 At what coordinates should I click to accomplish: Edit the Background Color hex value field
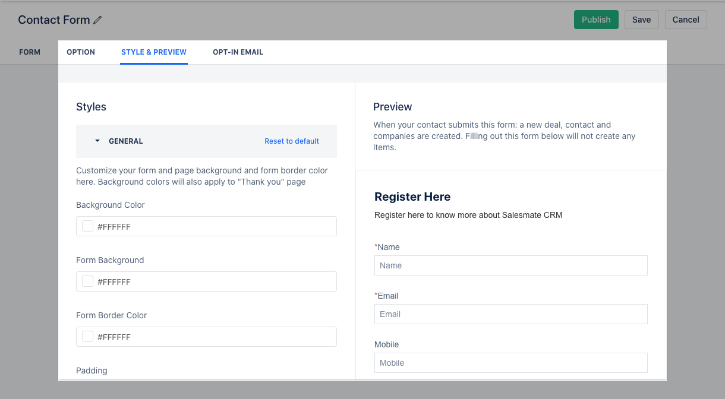pos(206,226)
